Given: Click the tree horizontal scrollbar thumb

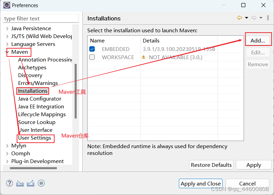Looking at the screenshot, I should click(33, 168).
